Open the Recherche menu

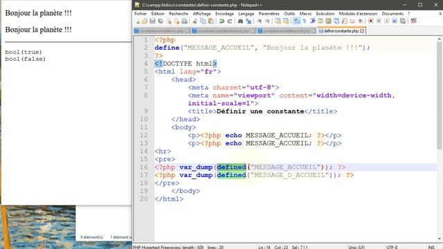tap(179, 14)
